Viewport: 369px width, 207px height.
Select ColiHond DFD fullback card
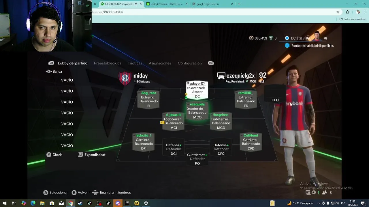coord(251,142)
